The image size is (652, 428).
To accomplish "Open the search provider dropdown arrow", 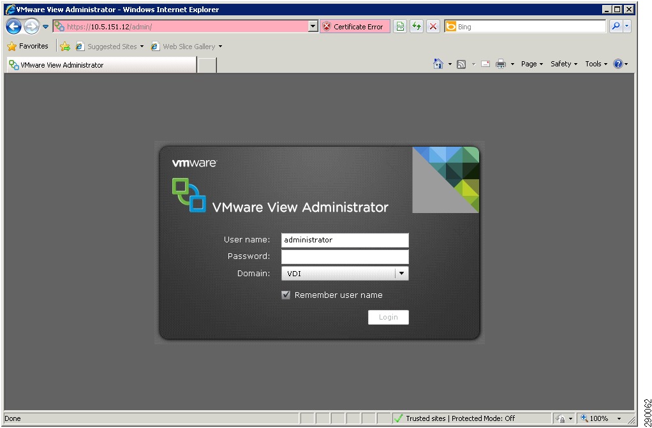I will click(627, 27).
